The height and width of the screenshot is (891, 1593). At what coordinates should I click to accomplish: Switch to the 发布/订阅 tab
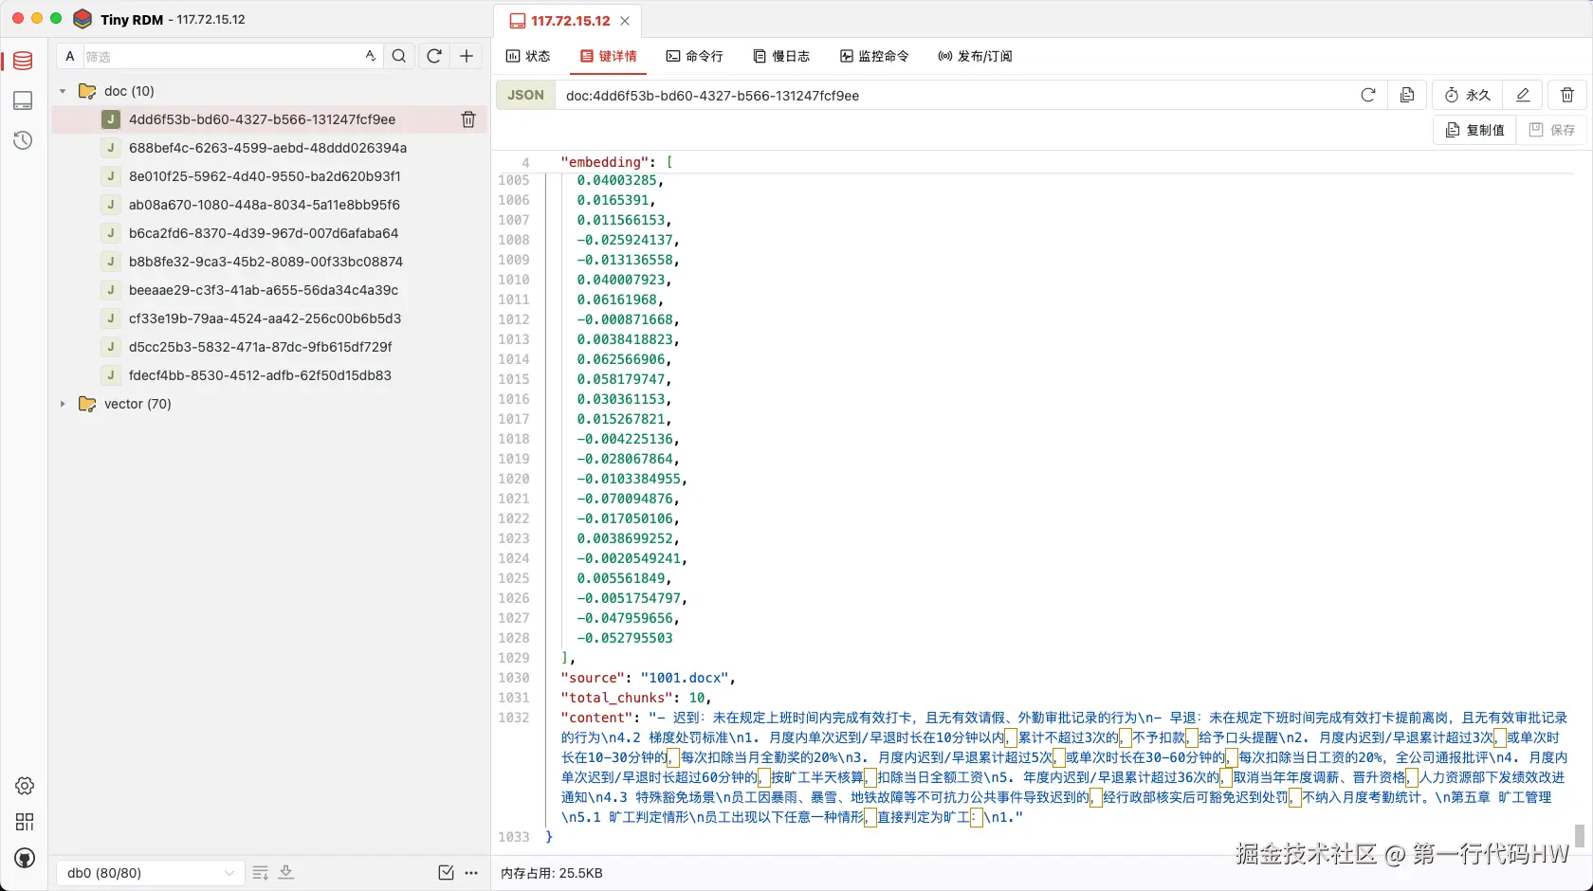pyautogui.click(x=975, y=56)
